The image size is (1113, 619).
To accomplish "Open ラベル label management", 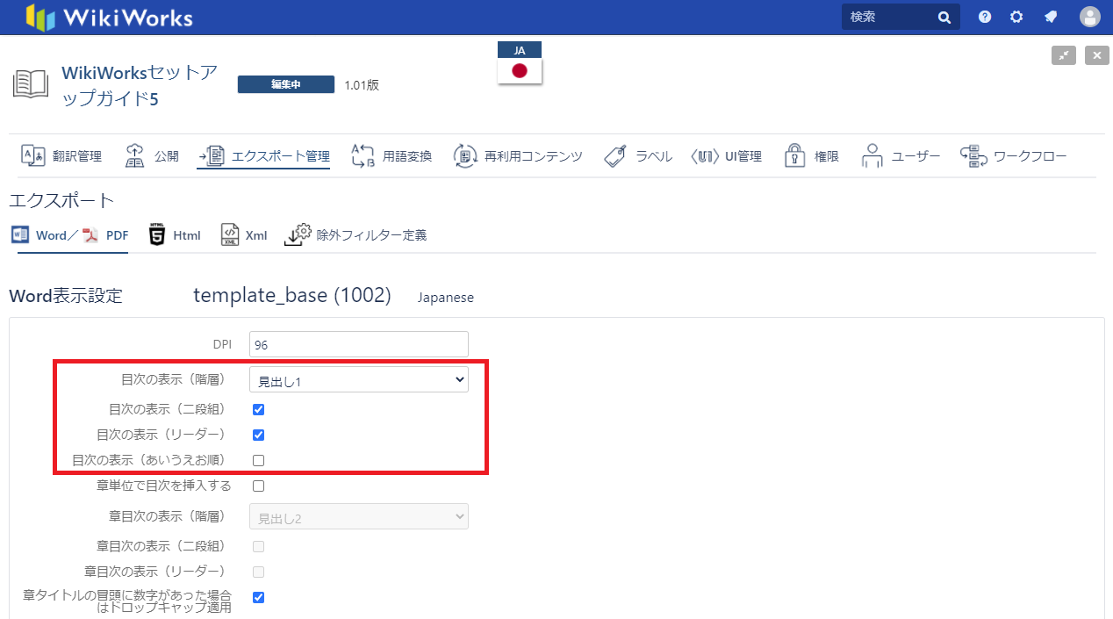I will 638,156.
